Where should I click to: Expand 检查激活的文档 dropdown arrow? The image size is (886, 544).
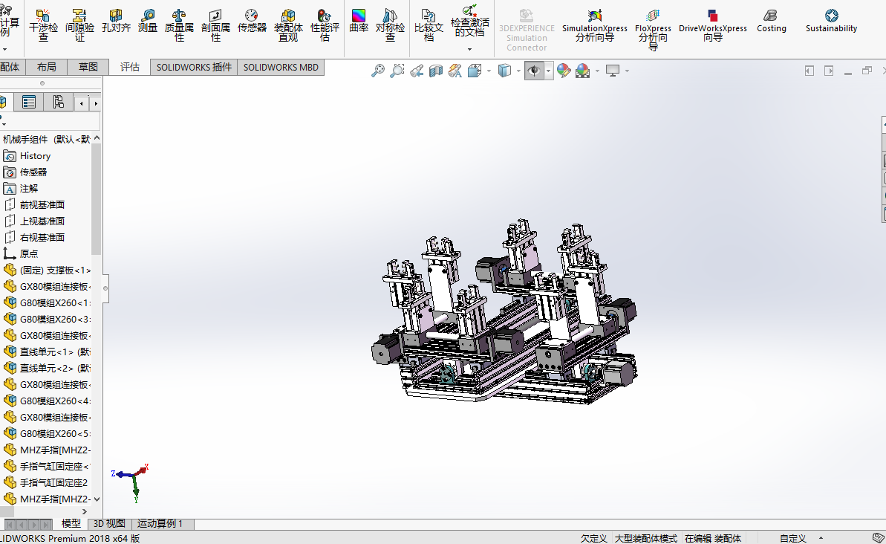(x=469, y=49)
